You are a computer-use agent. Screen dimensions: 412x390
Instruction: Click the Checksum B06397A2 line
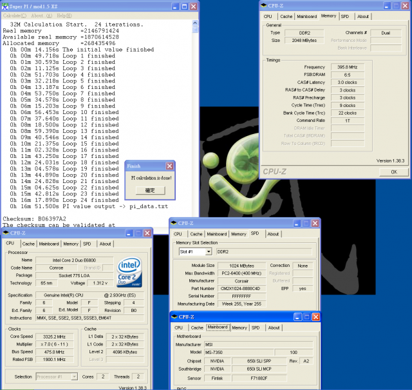(x=34, y=219)
